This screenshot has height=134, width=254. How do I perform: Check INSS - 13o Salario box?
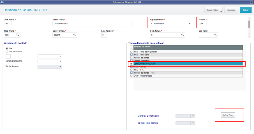(x=131, y=55)
